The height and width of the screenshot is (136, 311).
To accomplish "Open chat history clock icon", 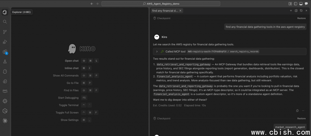I will tap(301, 11).
